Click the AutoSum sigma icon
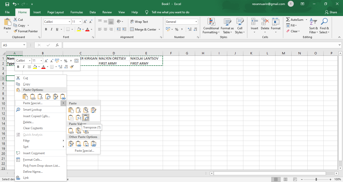 (x=288, y=20)
